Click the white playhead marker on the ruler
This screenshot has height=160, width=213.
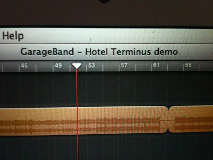click(77, 65)
